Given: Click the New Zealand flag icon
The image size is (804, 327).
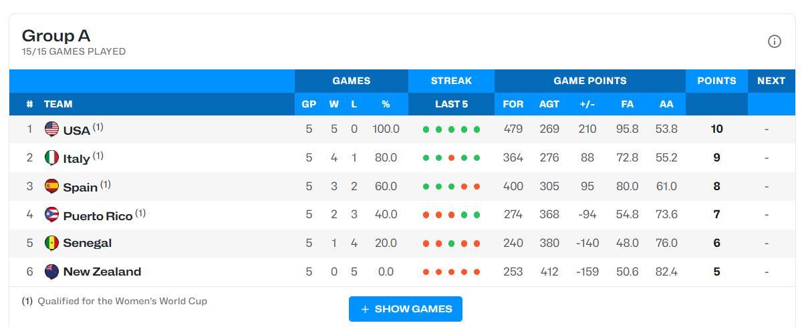Looking at the screenshot, I should [51, 272].
